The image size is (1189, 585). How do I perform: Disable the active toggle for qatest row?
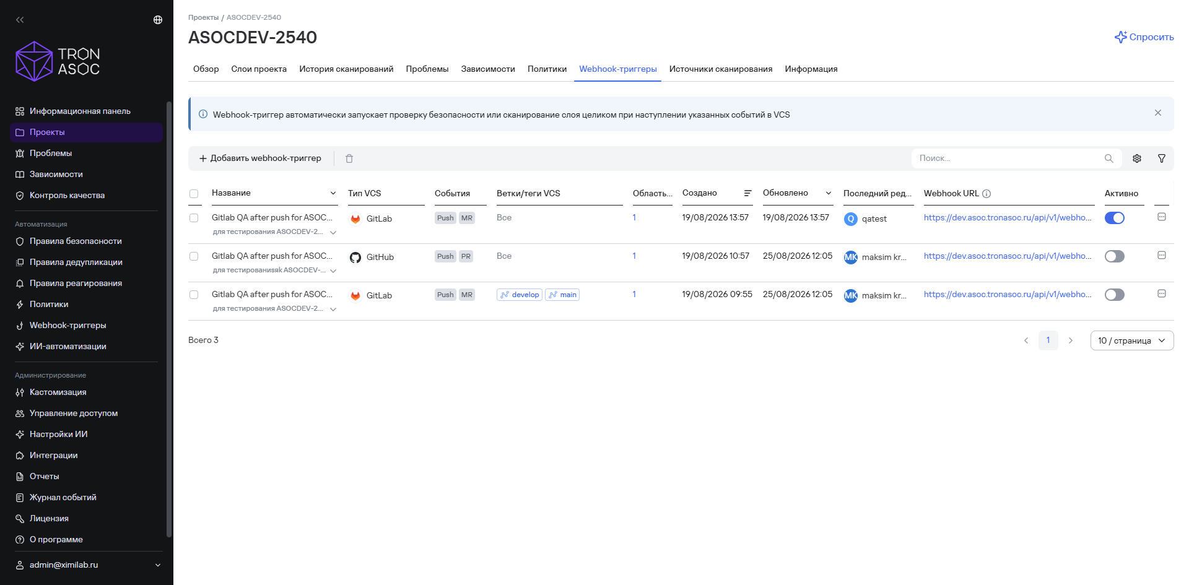1115,218
